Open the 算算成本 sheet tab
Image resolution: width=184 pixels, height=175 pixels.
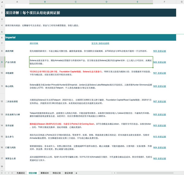(45, 173)
